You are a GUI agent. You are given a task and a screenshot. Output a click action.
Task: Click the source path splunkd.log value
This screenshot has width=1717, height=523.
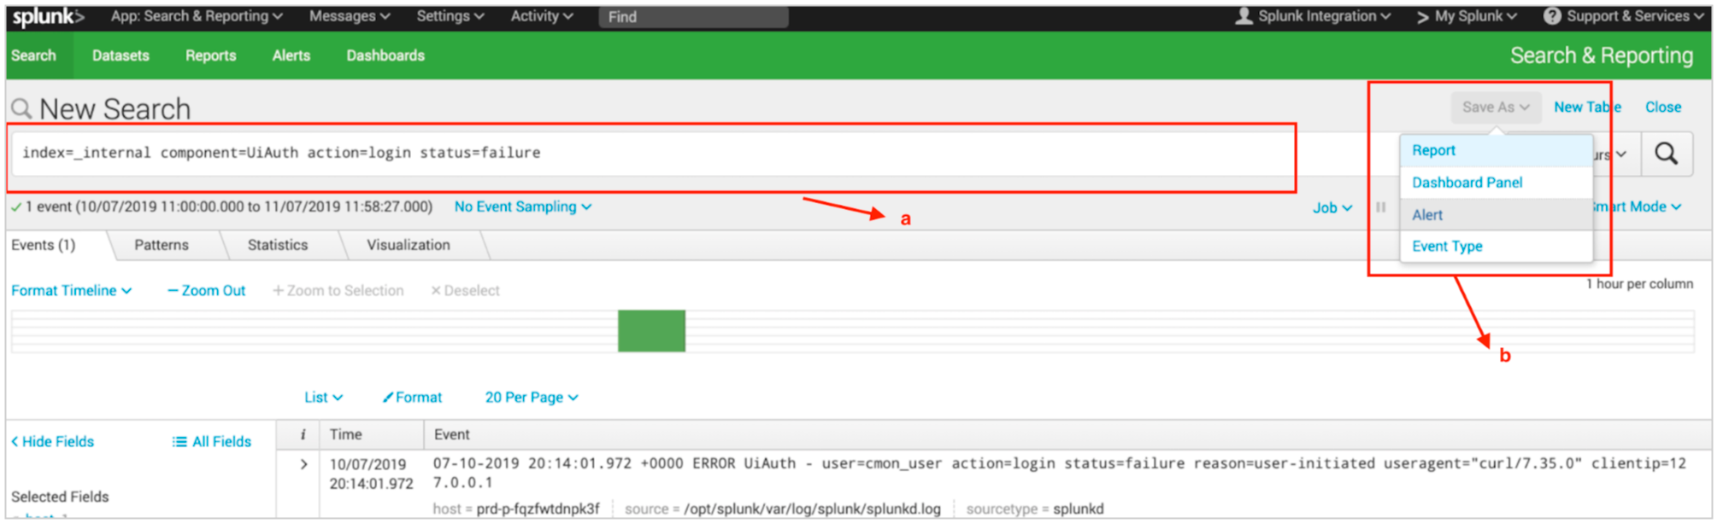coord(812,509)
